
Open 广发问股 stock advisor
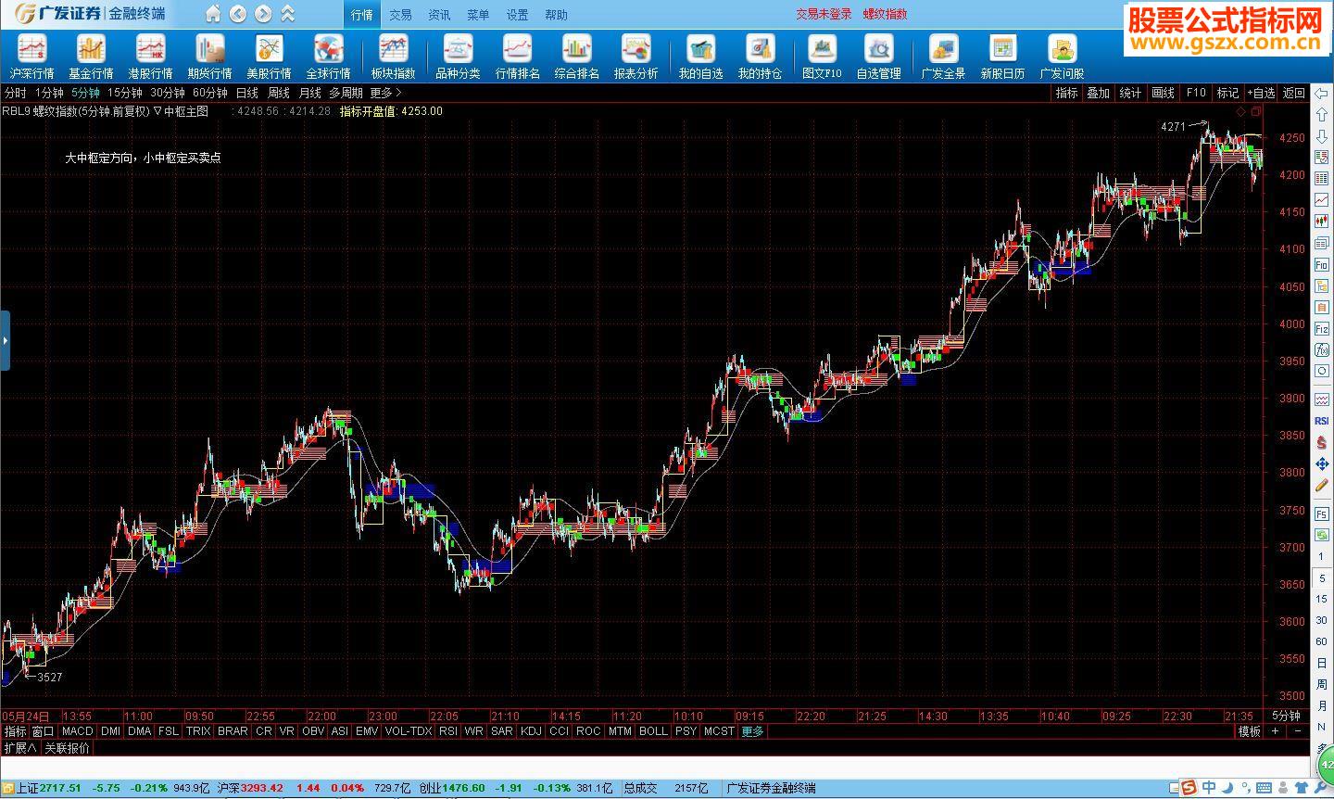point(1062,57)
